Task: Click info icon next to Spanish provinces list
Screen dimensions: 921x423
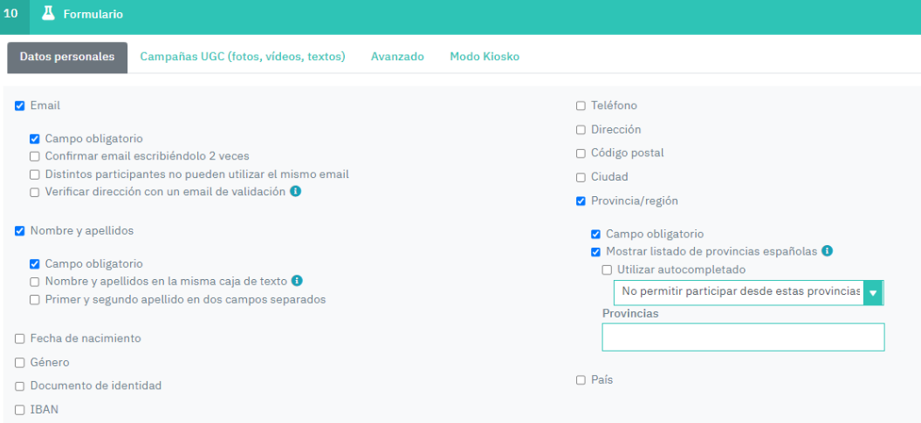Action: (827, 250)
